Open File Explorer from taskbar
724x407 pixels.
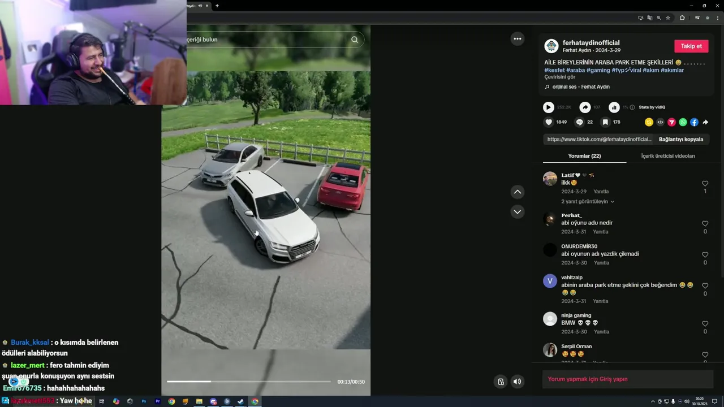pos(199,401)
